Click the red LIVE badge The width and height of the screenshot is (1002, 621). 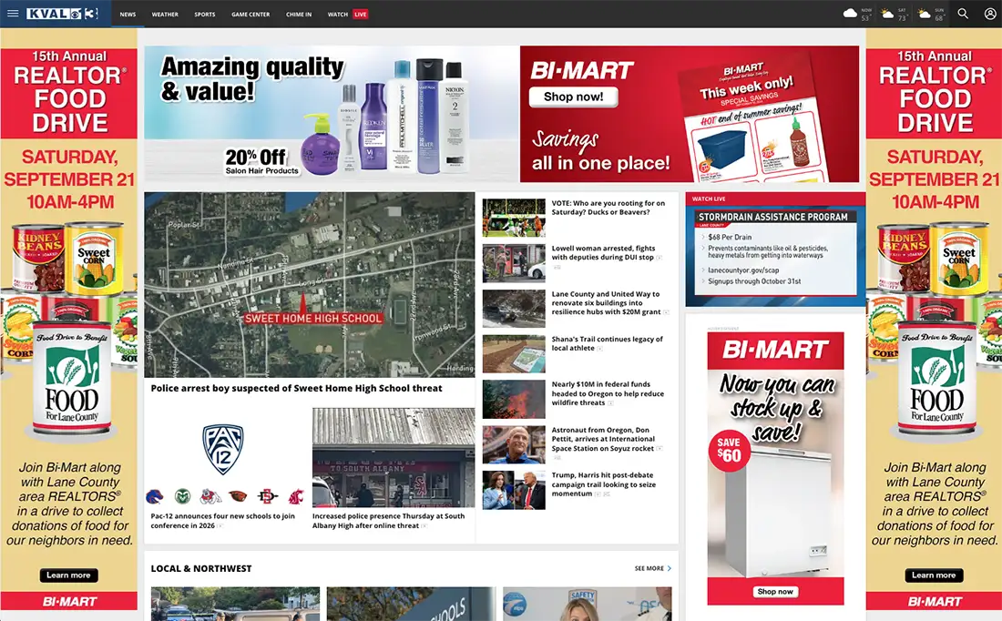point(361,14)
